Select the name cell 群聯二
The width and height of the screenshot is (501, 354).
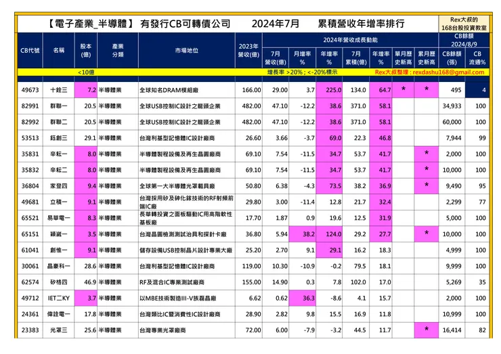59,122
